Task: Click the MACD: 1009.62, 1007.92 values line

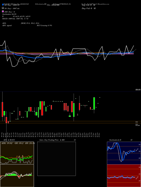Action: coord(15,19)
